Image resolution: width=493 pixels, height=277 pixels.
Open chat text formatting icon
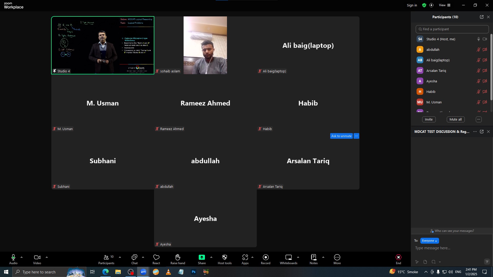pos(417,262)
